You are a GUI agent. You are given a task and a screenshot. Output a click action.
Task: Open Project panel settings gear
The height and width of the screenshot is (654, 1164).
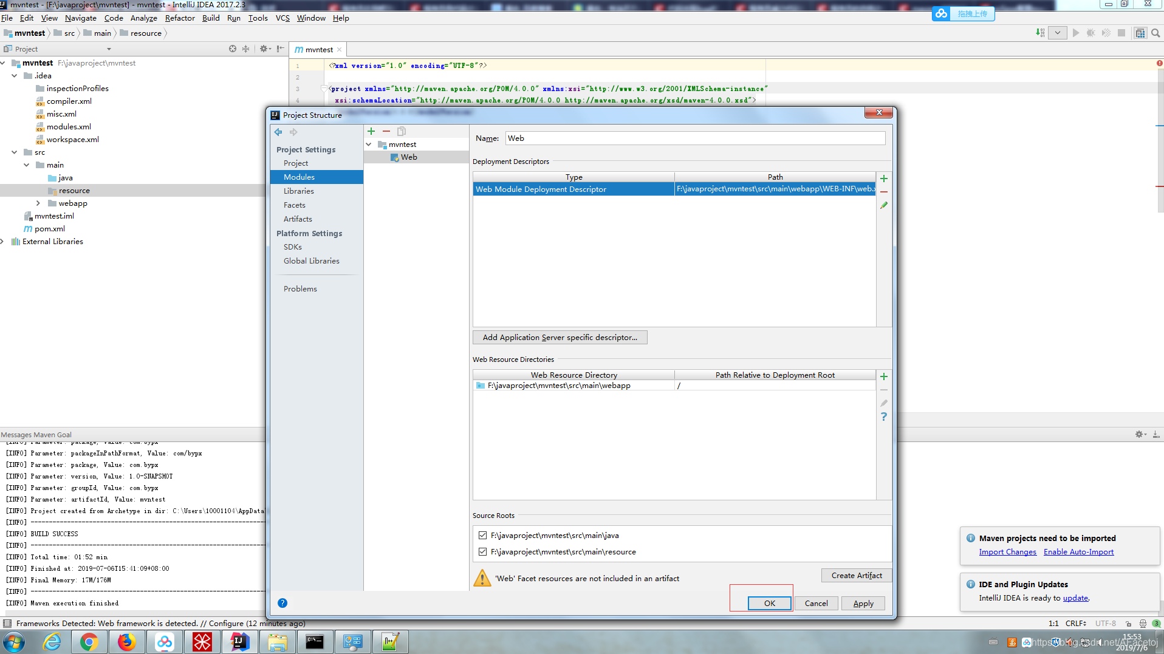pyautogui.click(x=264, y=49)
